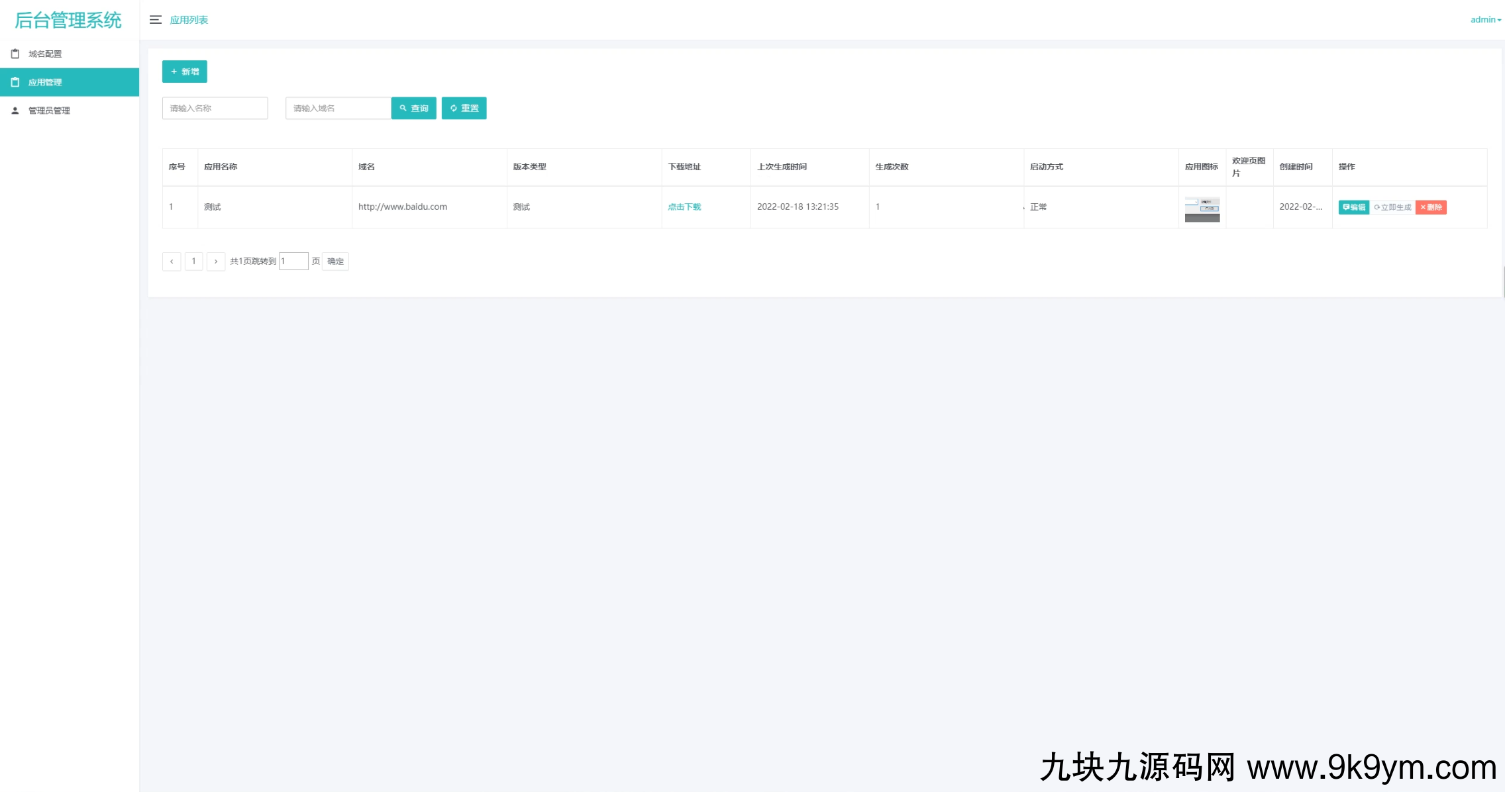Viewport: 1505px width, 792px height.
Task: Select page 1 in pagination
Action: pyautogui.click(x=193, y=262)
